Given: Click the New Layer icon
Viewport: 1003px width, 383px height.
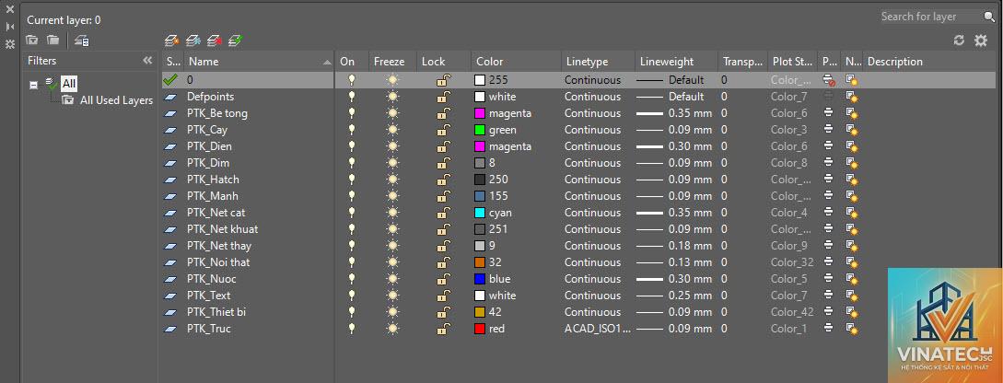Looking at the screenshot, I should pos(171,41).
